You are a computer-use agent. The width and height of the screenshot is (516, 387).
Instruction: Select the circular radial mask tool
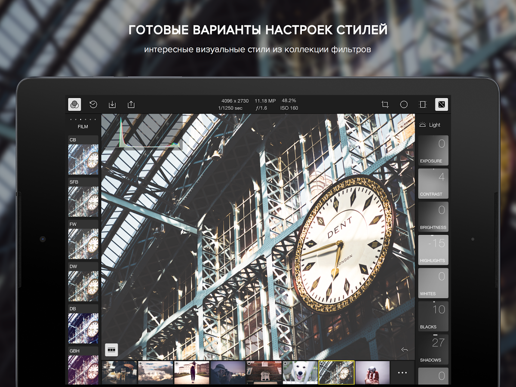pyautogui.click(x=404, y=104)
